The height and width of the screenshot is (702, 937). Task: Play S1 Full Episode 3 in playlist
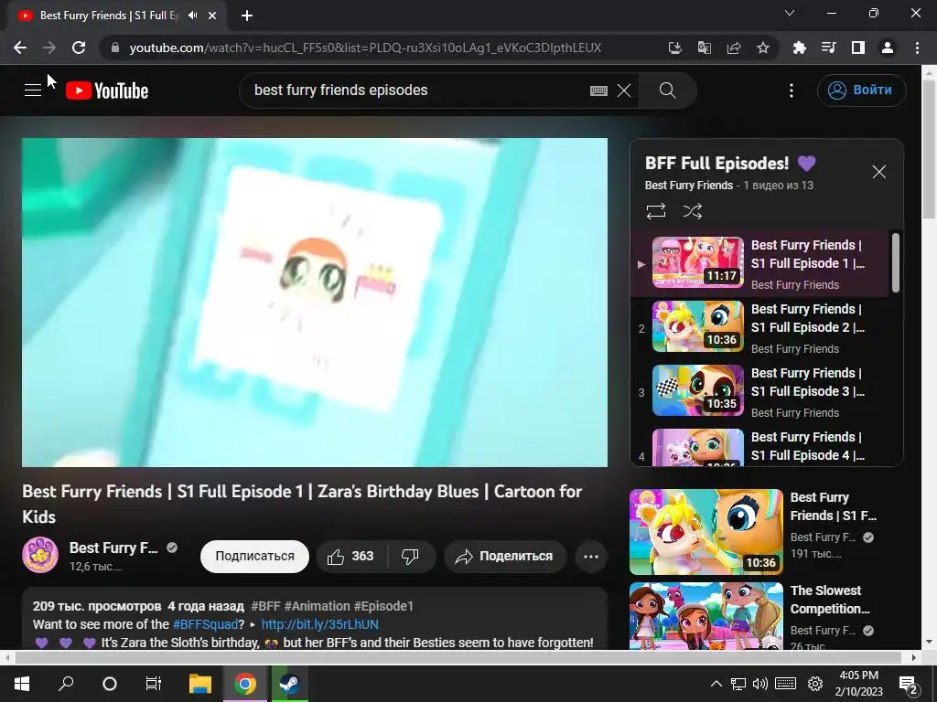[760, 391]
